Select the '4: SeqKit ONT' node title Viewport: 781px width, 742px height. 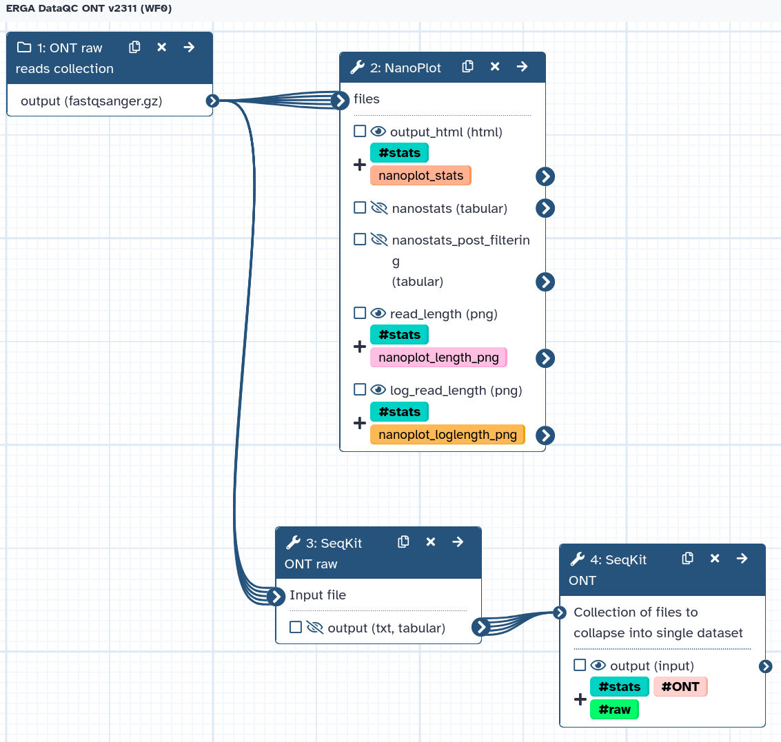point(608,570)
